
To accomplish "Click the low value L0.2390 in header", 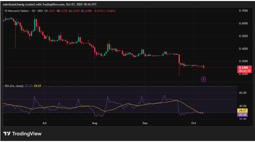I will (74, 11).
